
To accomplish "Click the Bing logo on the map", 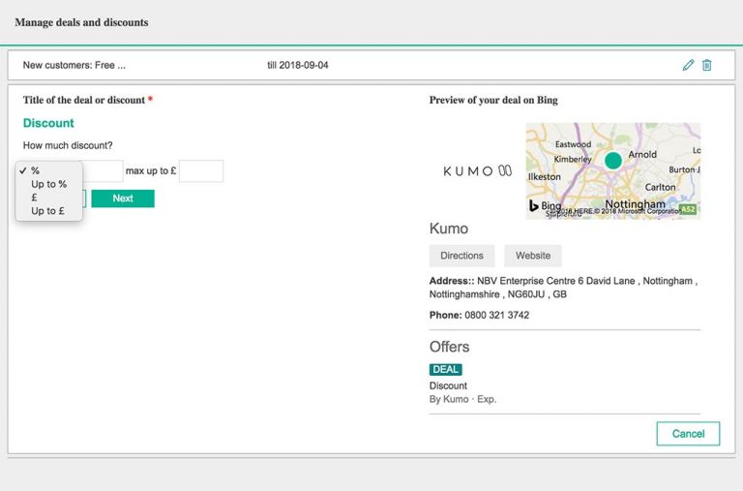I will pos(545,205).
